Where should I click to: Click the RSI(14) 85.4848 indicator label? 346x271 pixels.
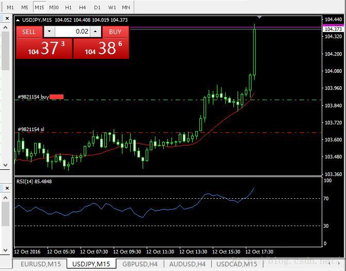click(34, 182)
